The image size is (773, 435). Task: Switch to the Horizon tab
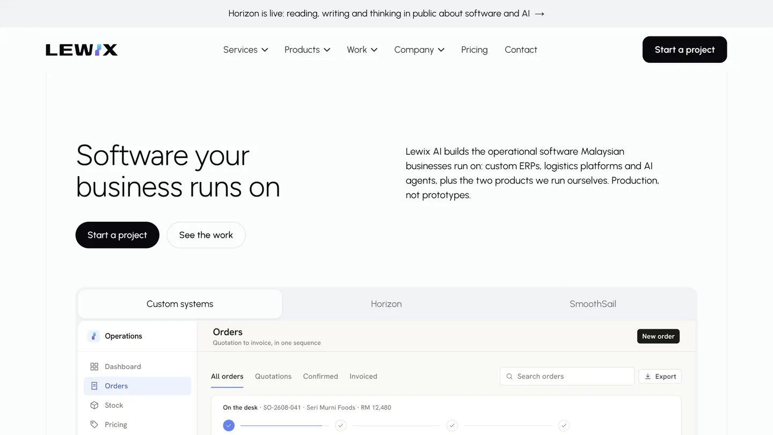pos(386,304)
